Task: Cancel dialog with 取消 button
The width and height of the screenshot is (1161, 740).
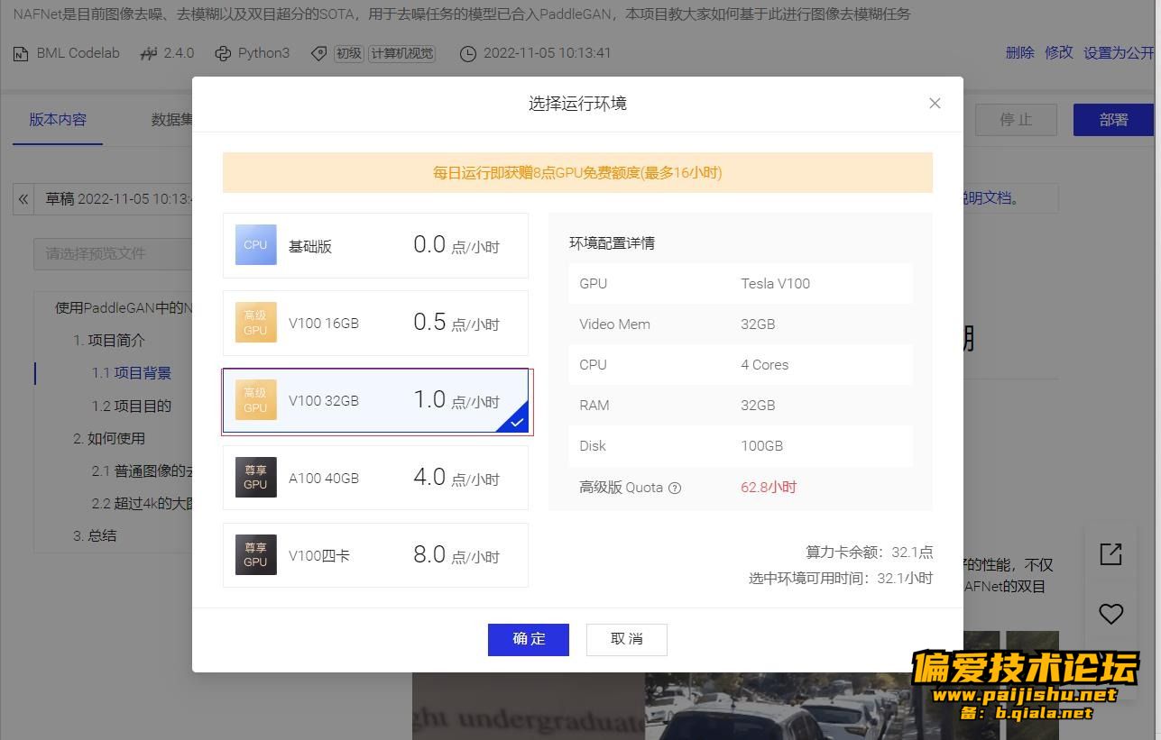Action: coord(627,639)
